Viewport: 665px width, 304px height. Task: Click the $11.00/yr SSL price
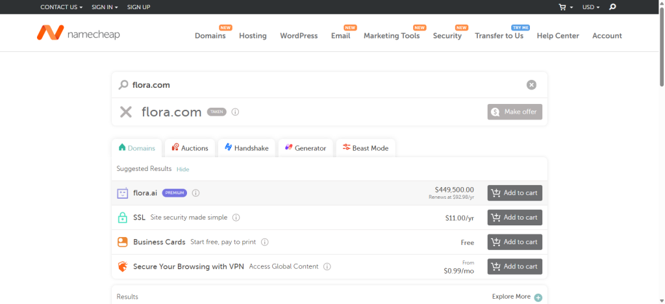pyautogui.click(x=460, y=218)
